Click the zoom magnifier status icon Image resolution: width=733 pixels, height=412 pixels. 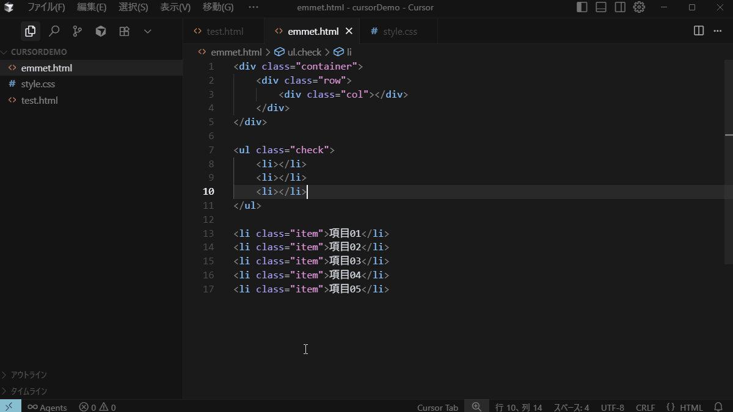476,407
